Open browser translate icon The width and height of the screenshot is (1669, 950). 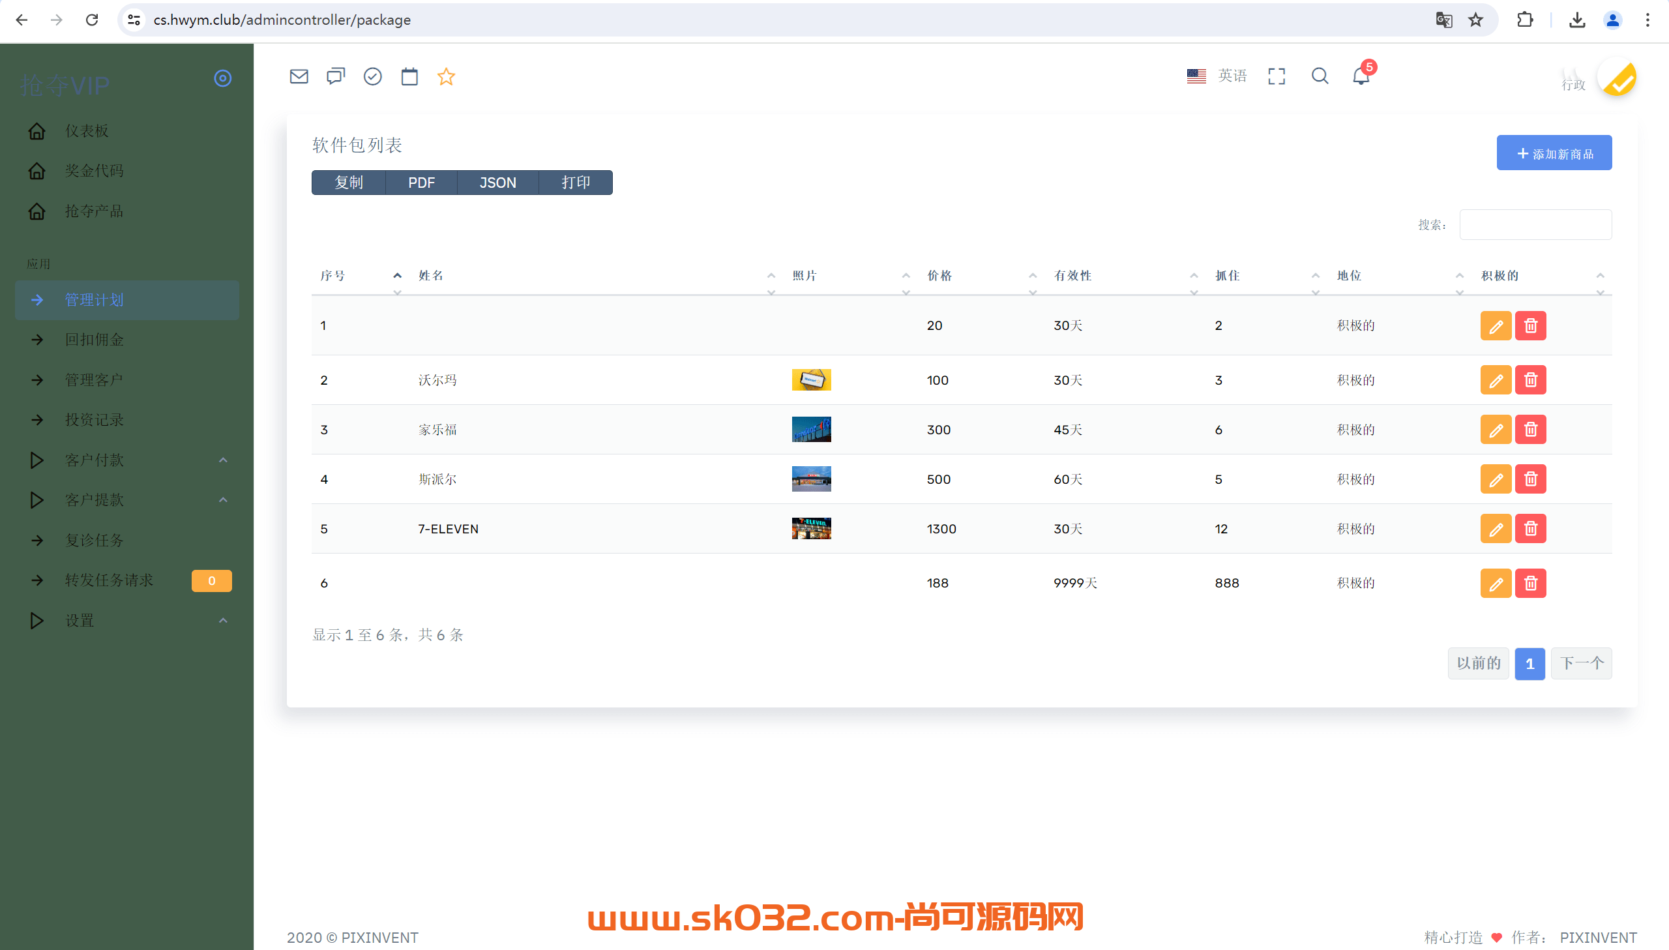(x=1444, y=20)
